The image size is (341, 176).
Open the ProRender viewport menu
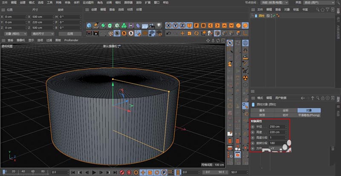coord(71,40)
